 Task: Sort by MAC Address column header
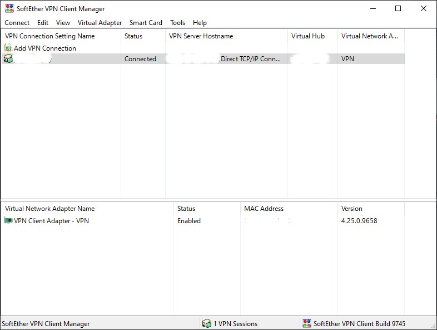(289, 209)
